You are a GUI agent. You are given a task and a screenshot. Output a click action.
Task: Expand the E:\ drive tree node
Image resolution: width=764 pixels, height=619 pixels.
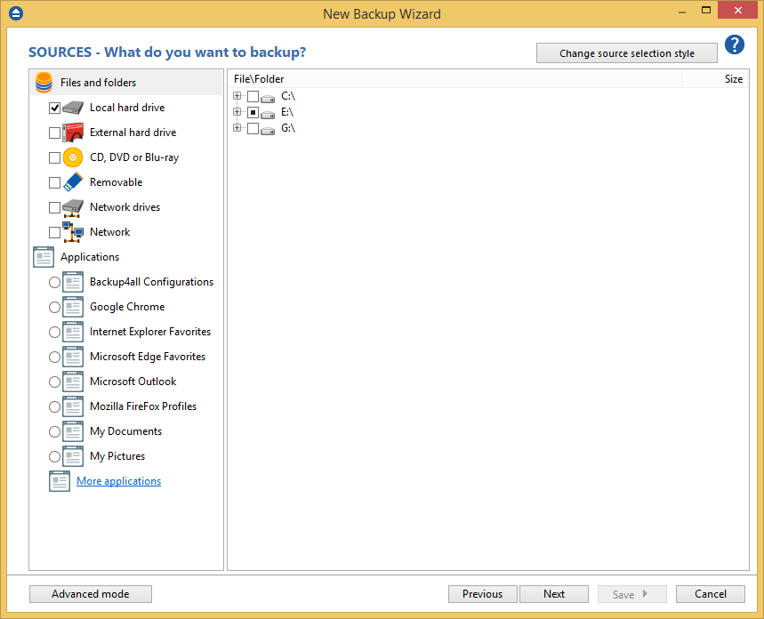237,112
